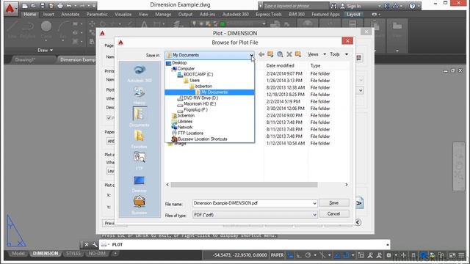
Task: Cancel command with X beside command line
Action: (x=87, y=245)
